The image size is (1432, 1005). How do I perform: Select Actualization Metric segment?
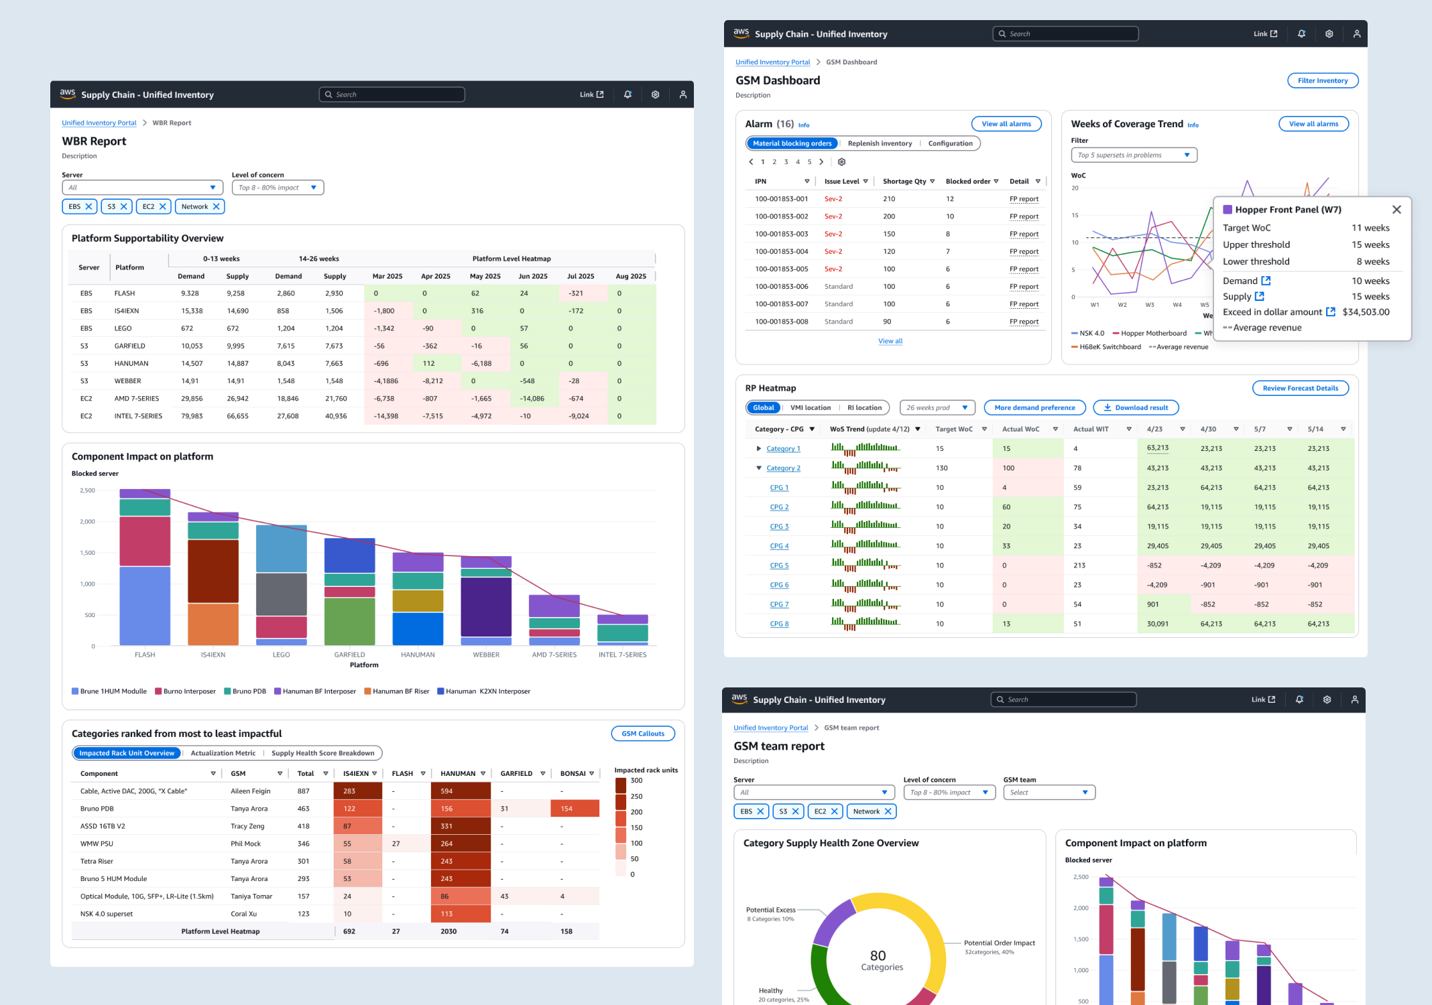tap(223, 753)
